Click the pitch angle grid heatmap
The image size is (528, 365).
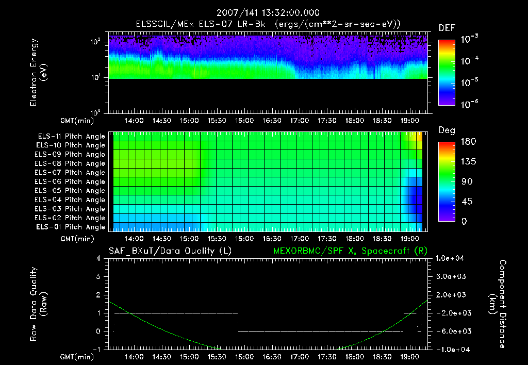coord(268,182)
